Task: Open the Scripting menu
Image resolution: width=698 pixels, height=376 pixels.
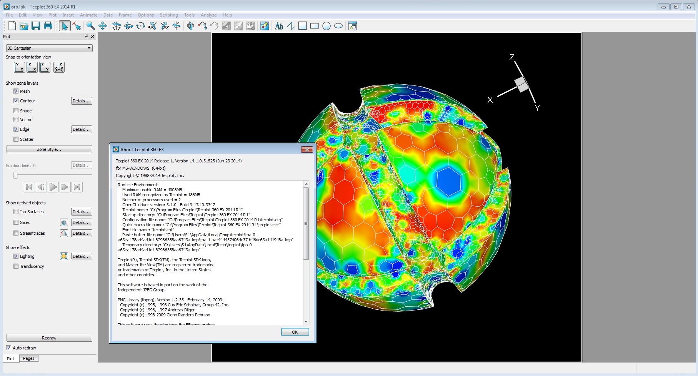Action: [169, 15]
